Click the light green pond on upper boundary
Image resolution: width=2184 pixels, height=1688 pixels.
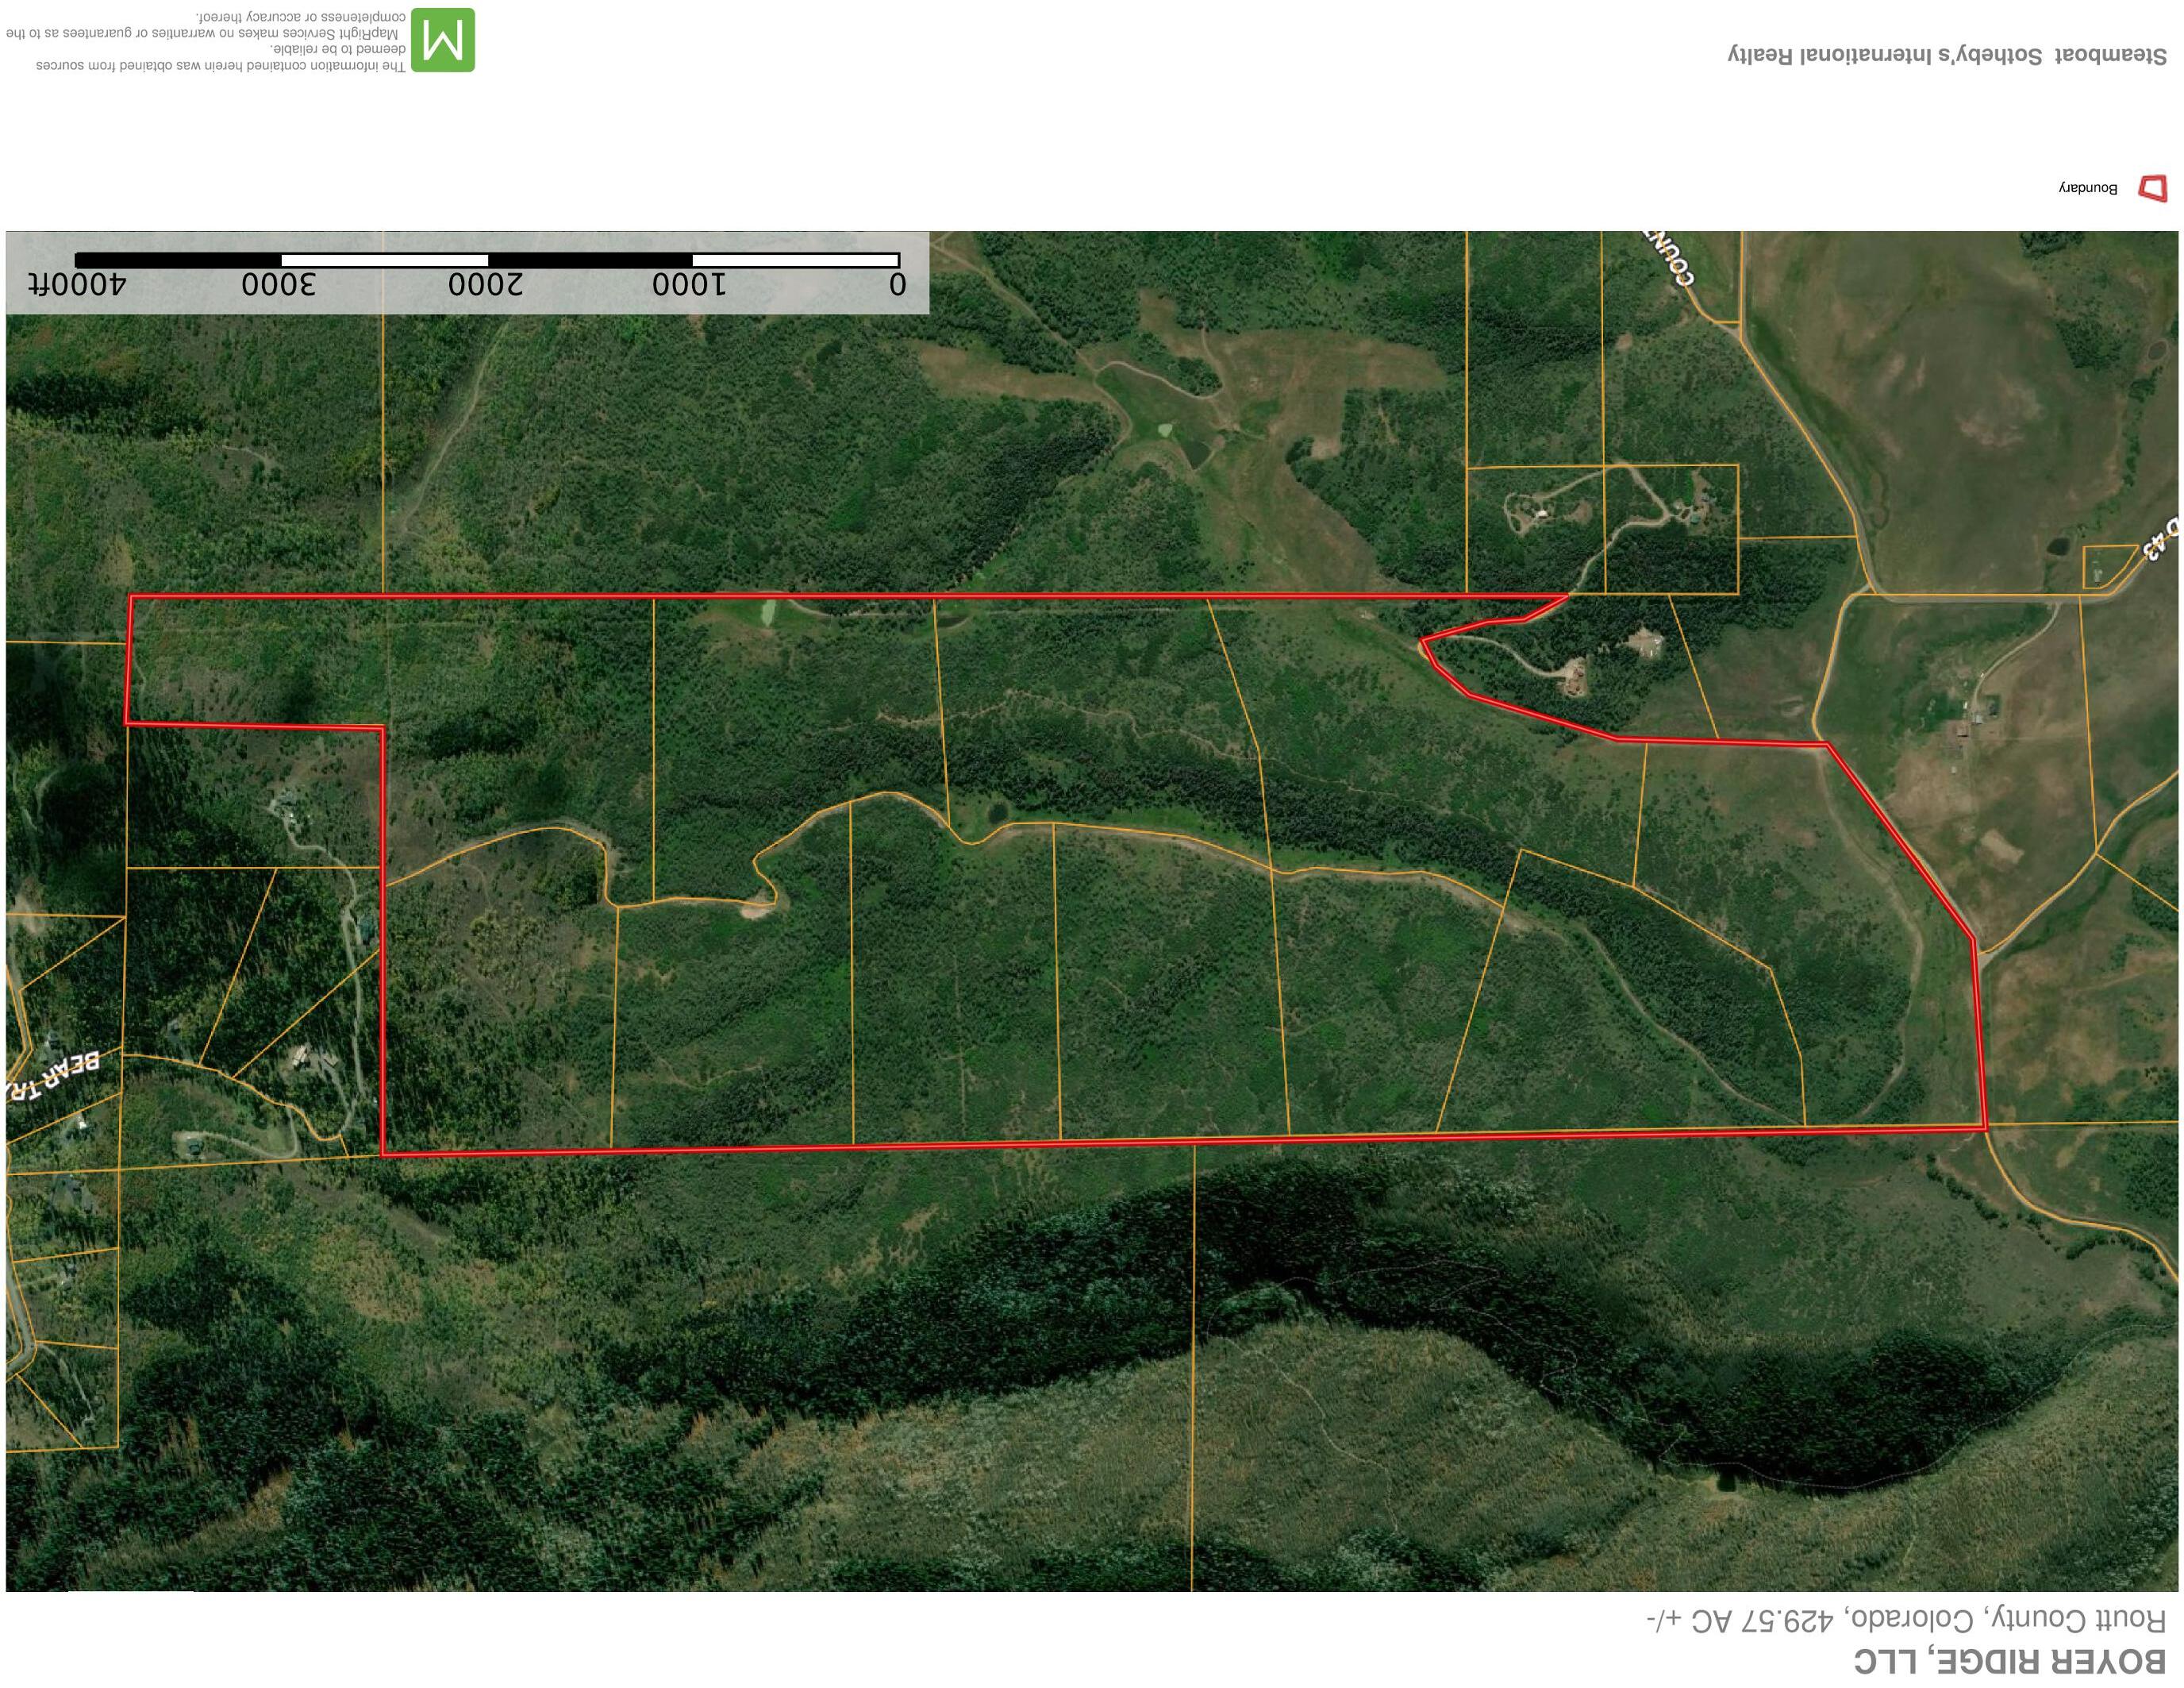[x=768, y=611]
